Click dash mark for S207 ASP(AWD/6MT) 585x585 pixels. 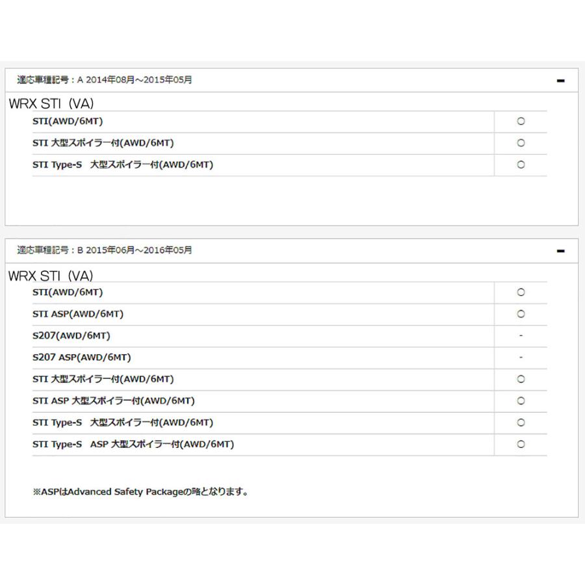click(x=521, y=357)
